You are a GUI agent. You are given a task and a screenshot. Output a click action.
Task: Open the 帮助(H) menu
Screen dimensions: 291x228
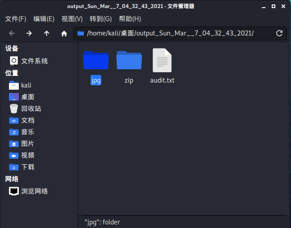click(x=130, y=19)
